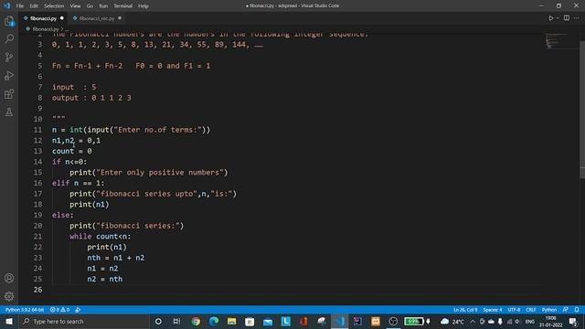The width and height of the screenshot is (585, 329).
Task: Run Python file with play button
Action: (x=550, y=18)
